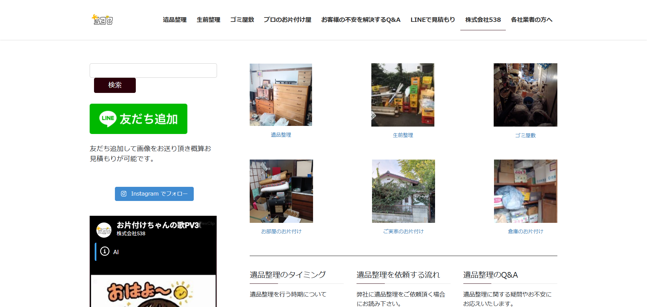Image resolution: width=647 pixels, height=307 pixels.
Task: Open the 倉庫のお片付け boxes thumbnail
Action: (526, 191)
